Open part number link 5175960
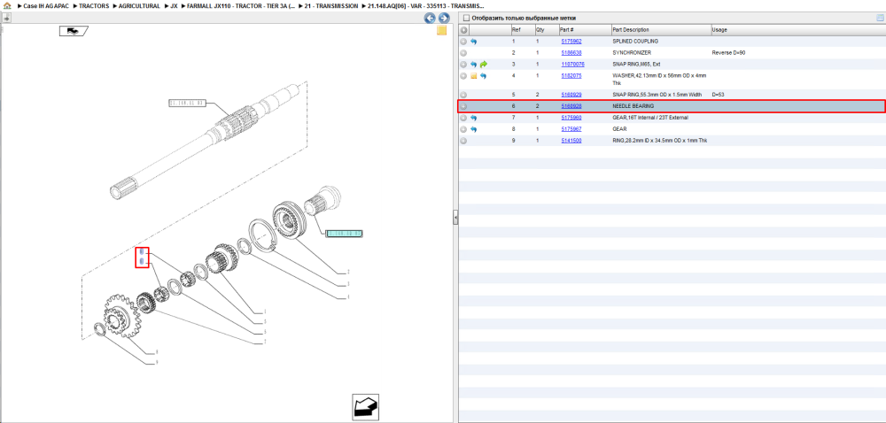886x423 pixels. click(x=571, y=118)
